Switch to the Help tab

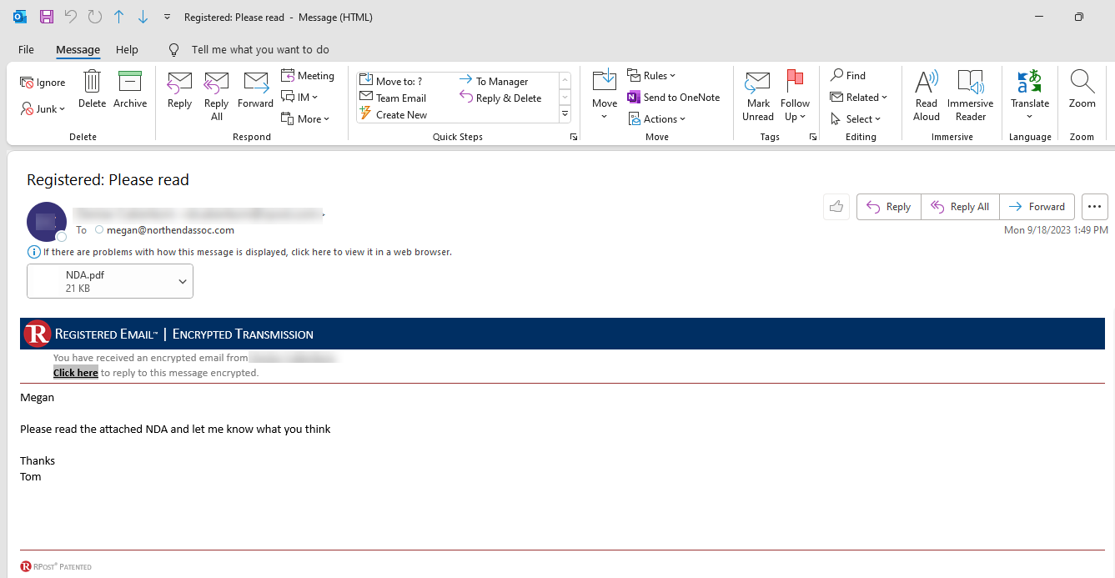coord(127,50)
